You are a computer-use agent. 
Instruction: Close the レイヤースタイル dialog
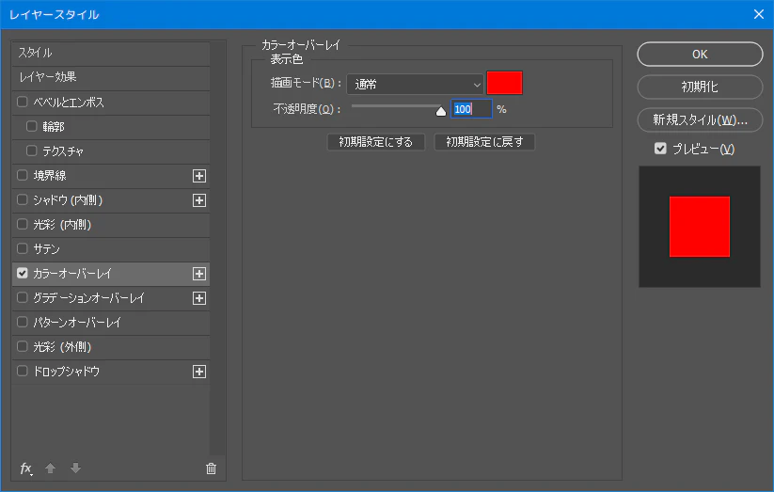759,14
